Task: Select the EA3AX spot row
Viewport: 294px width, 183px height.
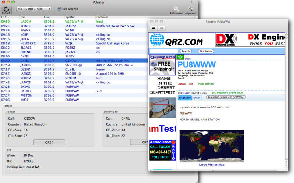Action: pyautogui.click(x=75, y=87)
